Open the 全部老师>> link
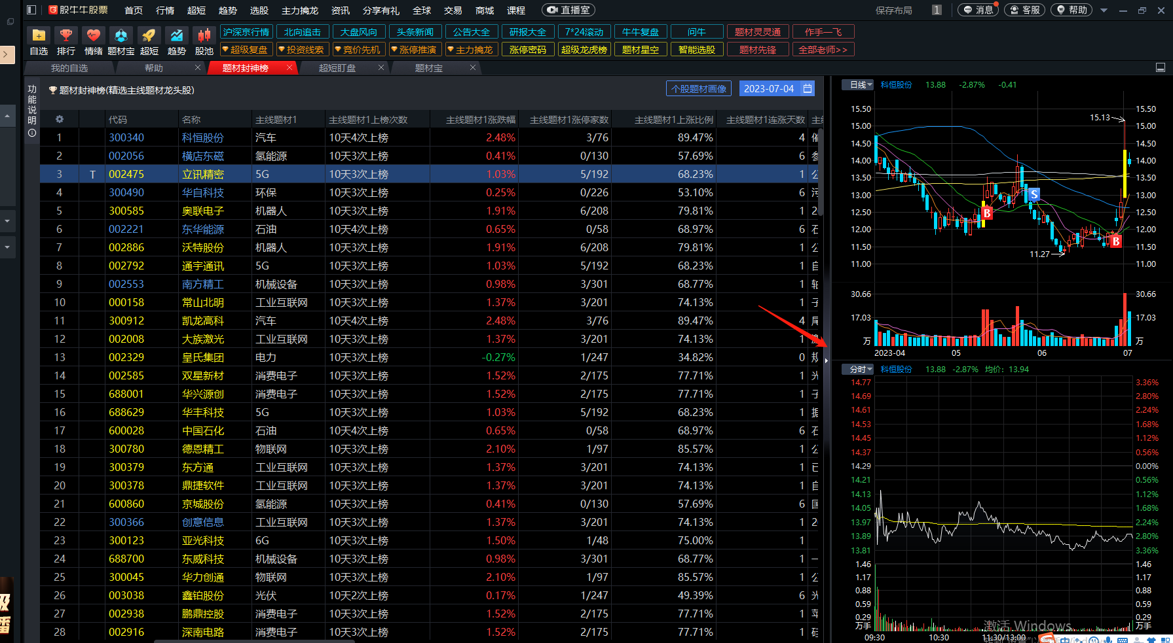This screenshot has height=643, width=1173. (823, 50)
